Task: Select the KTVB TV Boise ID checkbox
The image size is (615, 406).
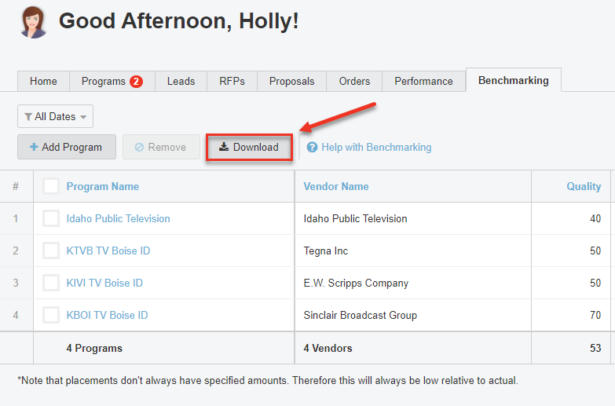Action: click(x=51, y=251)
